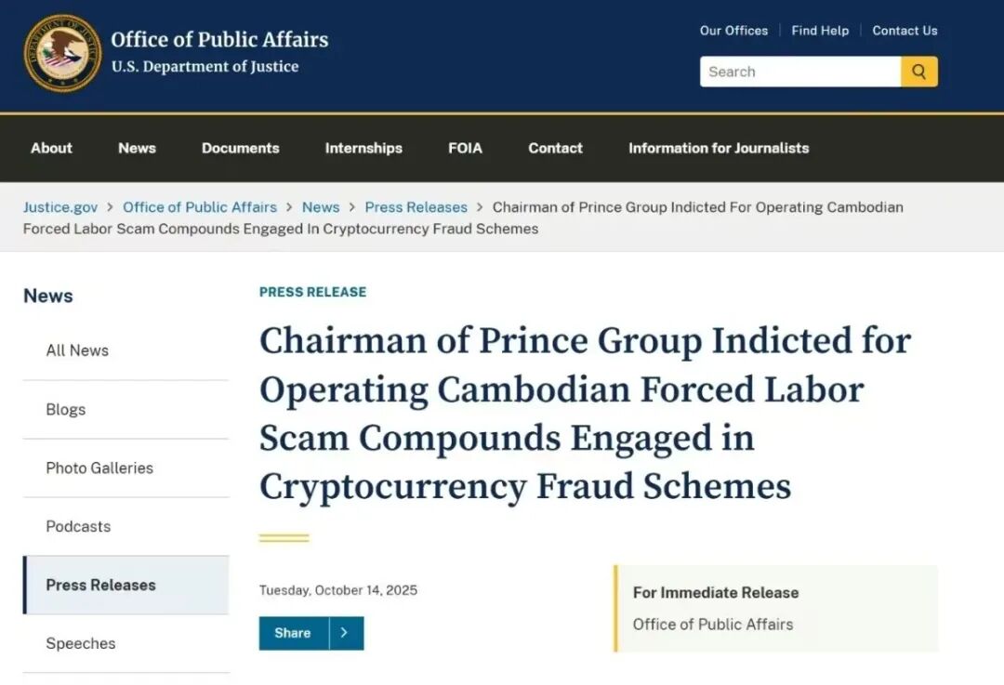This screenshot has width=1004, height=685.
Task: Open the About navigation menu
Action: pos(51,148)
